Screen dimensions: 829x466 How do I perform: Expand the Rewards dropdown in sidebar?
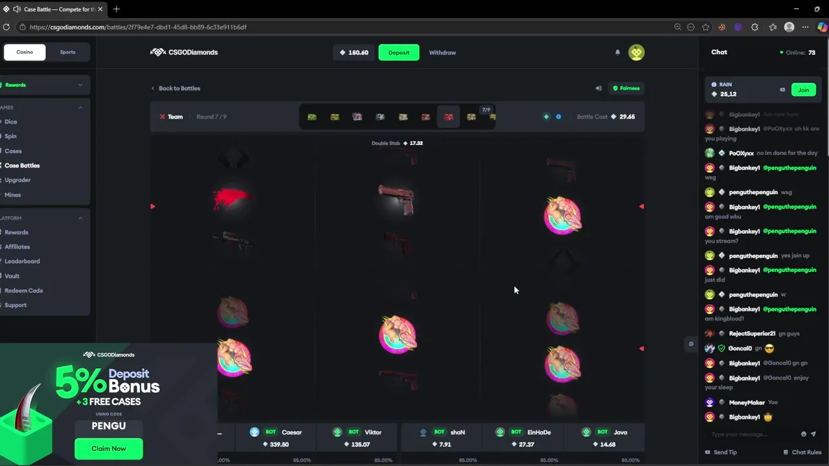pos(80,85)
